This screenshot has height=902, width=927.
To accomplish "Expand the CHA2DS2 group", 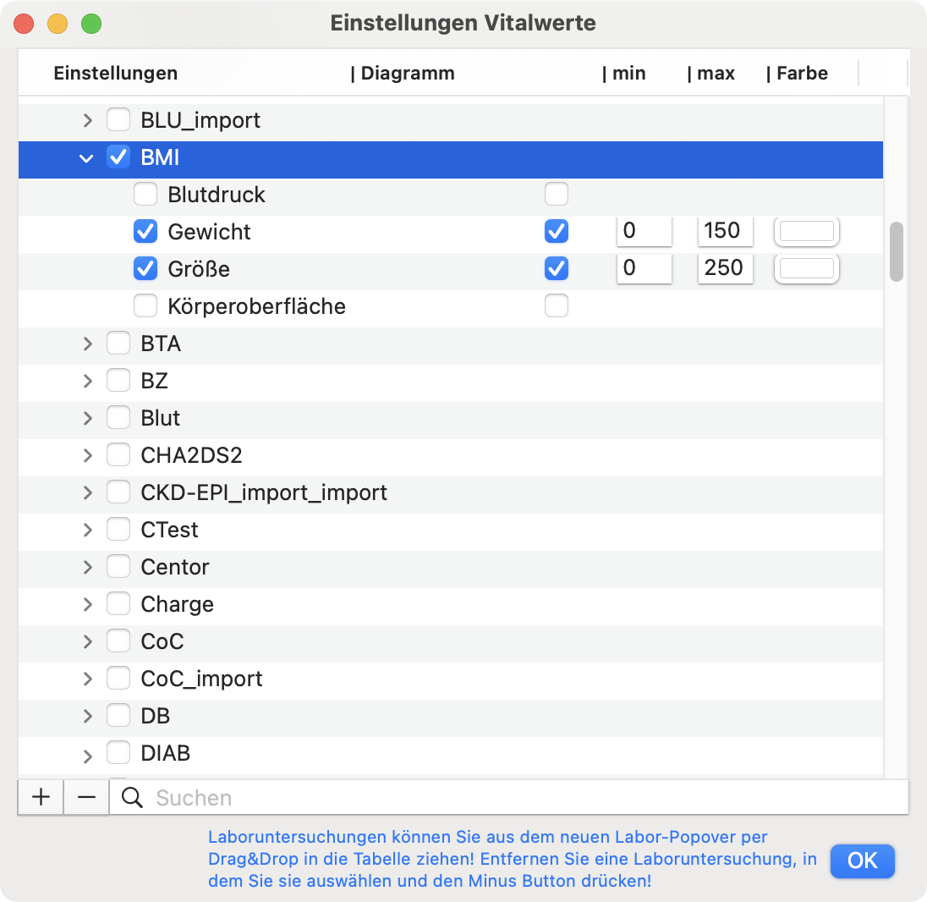I will click(87, 455).
